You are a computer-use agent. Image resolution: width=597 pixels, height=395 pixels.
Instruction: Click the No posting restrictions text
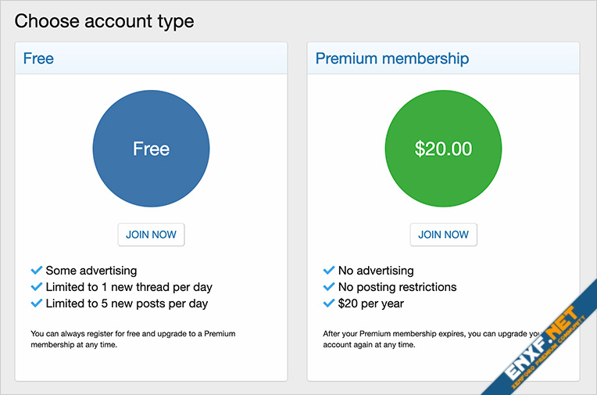point(397,287)
